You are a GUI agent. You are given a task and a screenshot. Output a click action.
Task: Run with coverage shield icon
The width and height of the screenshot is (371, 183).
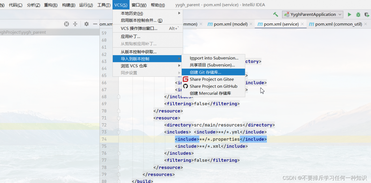(367, 14)
